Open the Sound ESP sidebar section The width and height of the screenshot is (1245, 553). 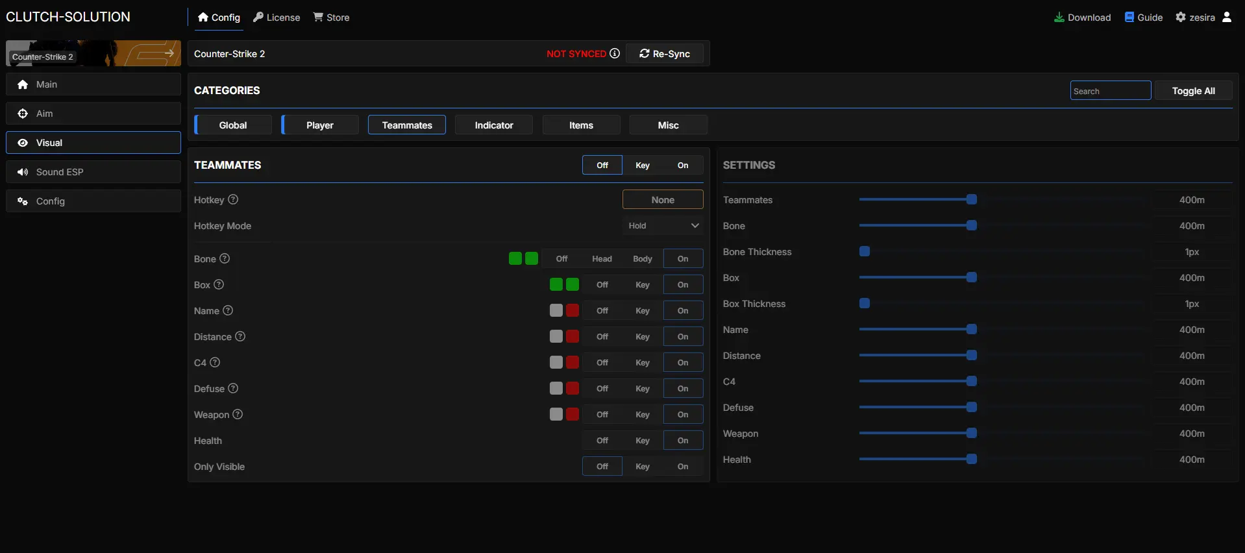pos(93,172)
